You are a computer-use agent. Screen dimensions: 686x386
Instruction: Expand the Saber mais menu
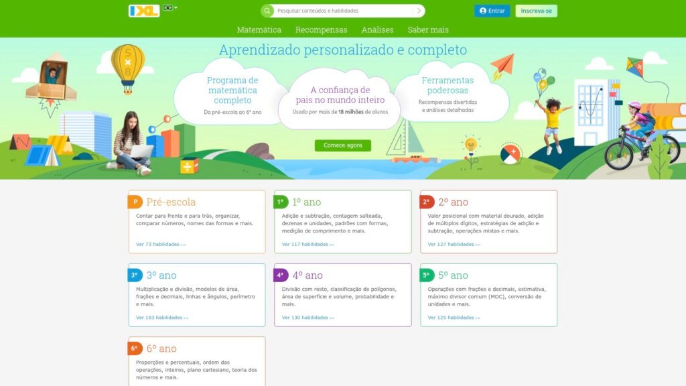[x=428, y=29]
